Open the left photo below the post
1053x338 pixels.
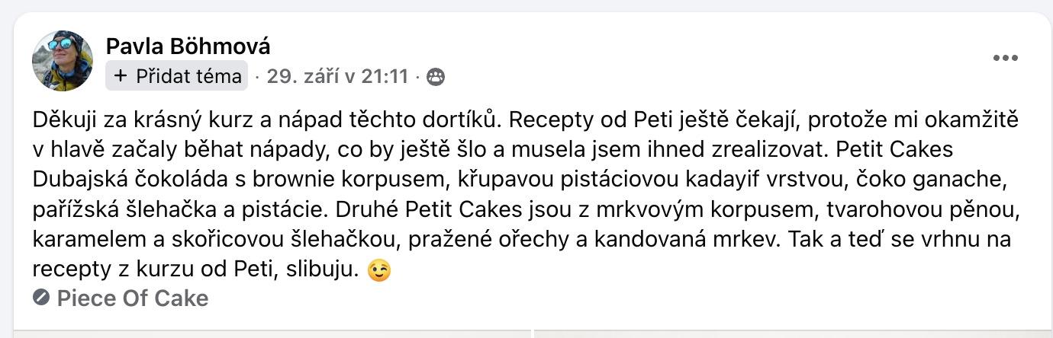click(266, 333)
